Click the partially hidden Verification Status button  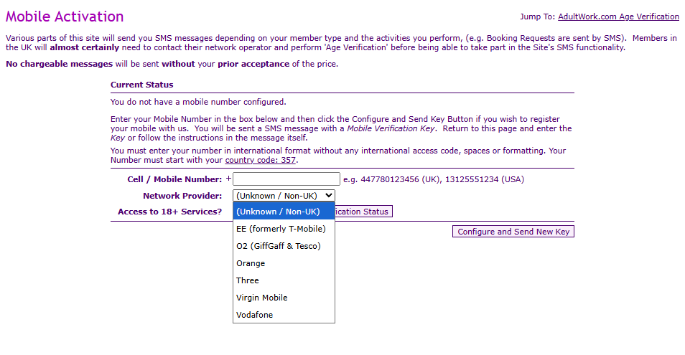363,212
